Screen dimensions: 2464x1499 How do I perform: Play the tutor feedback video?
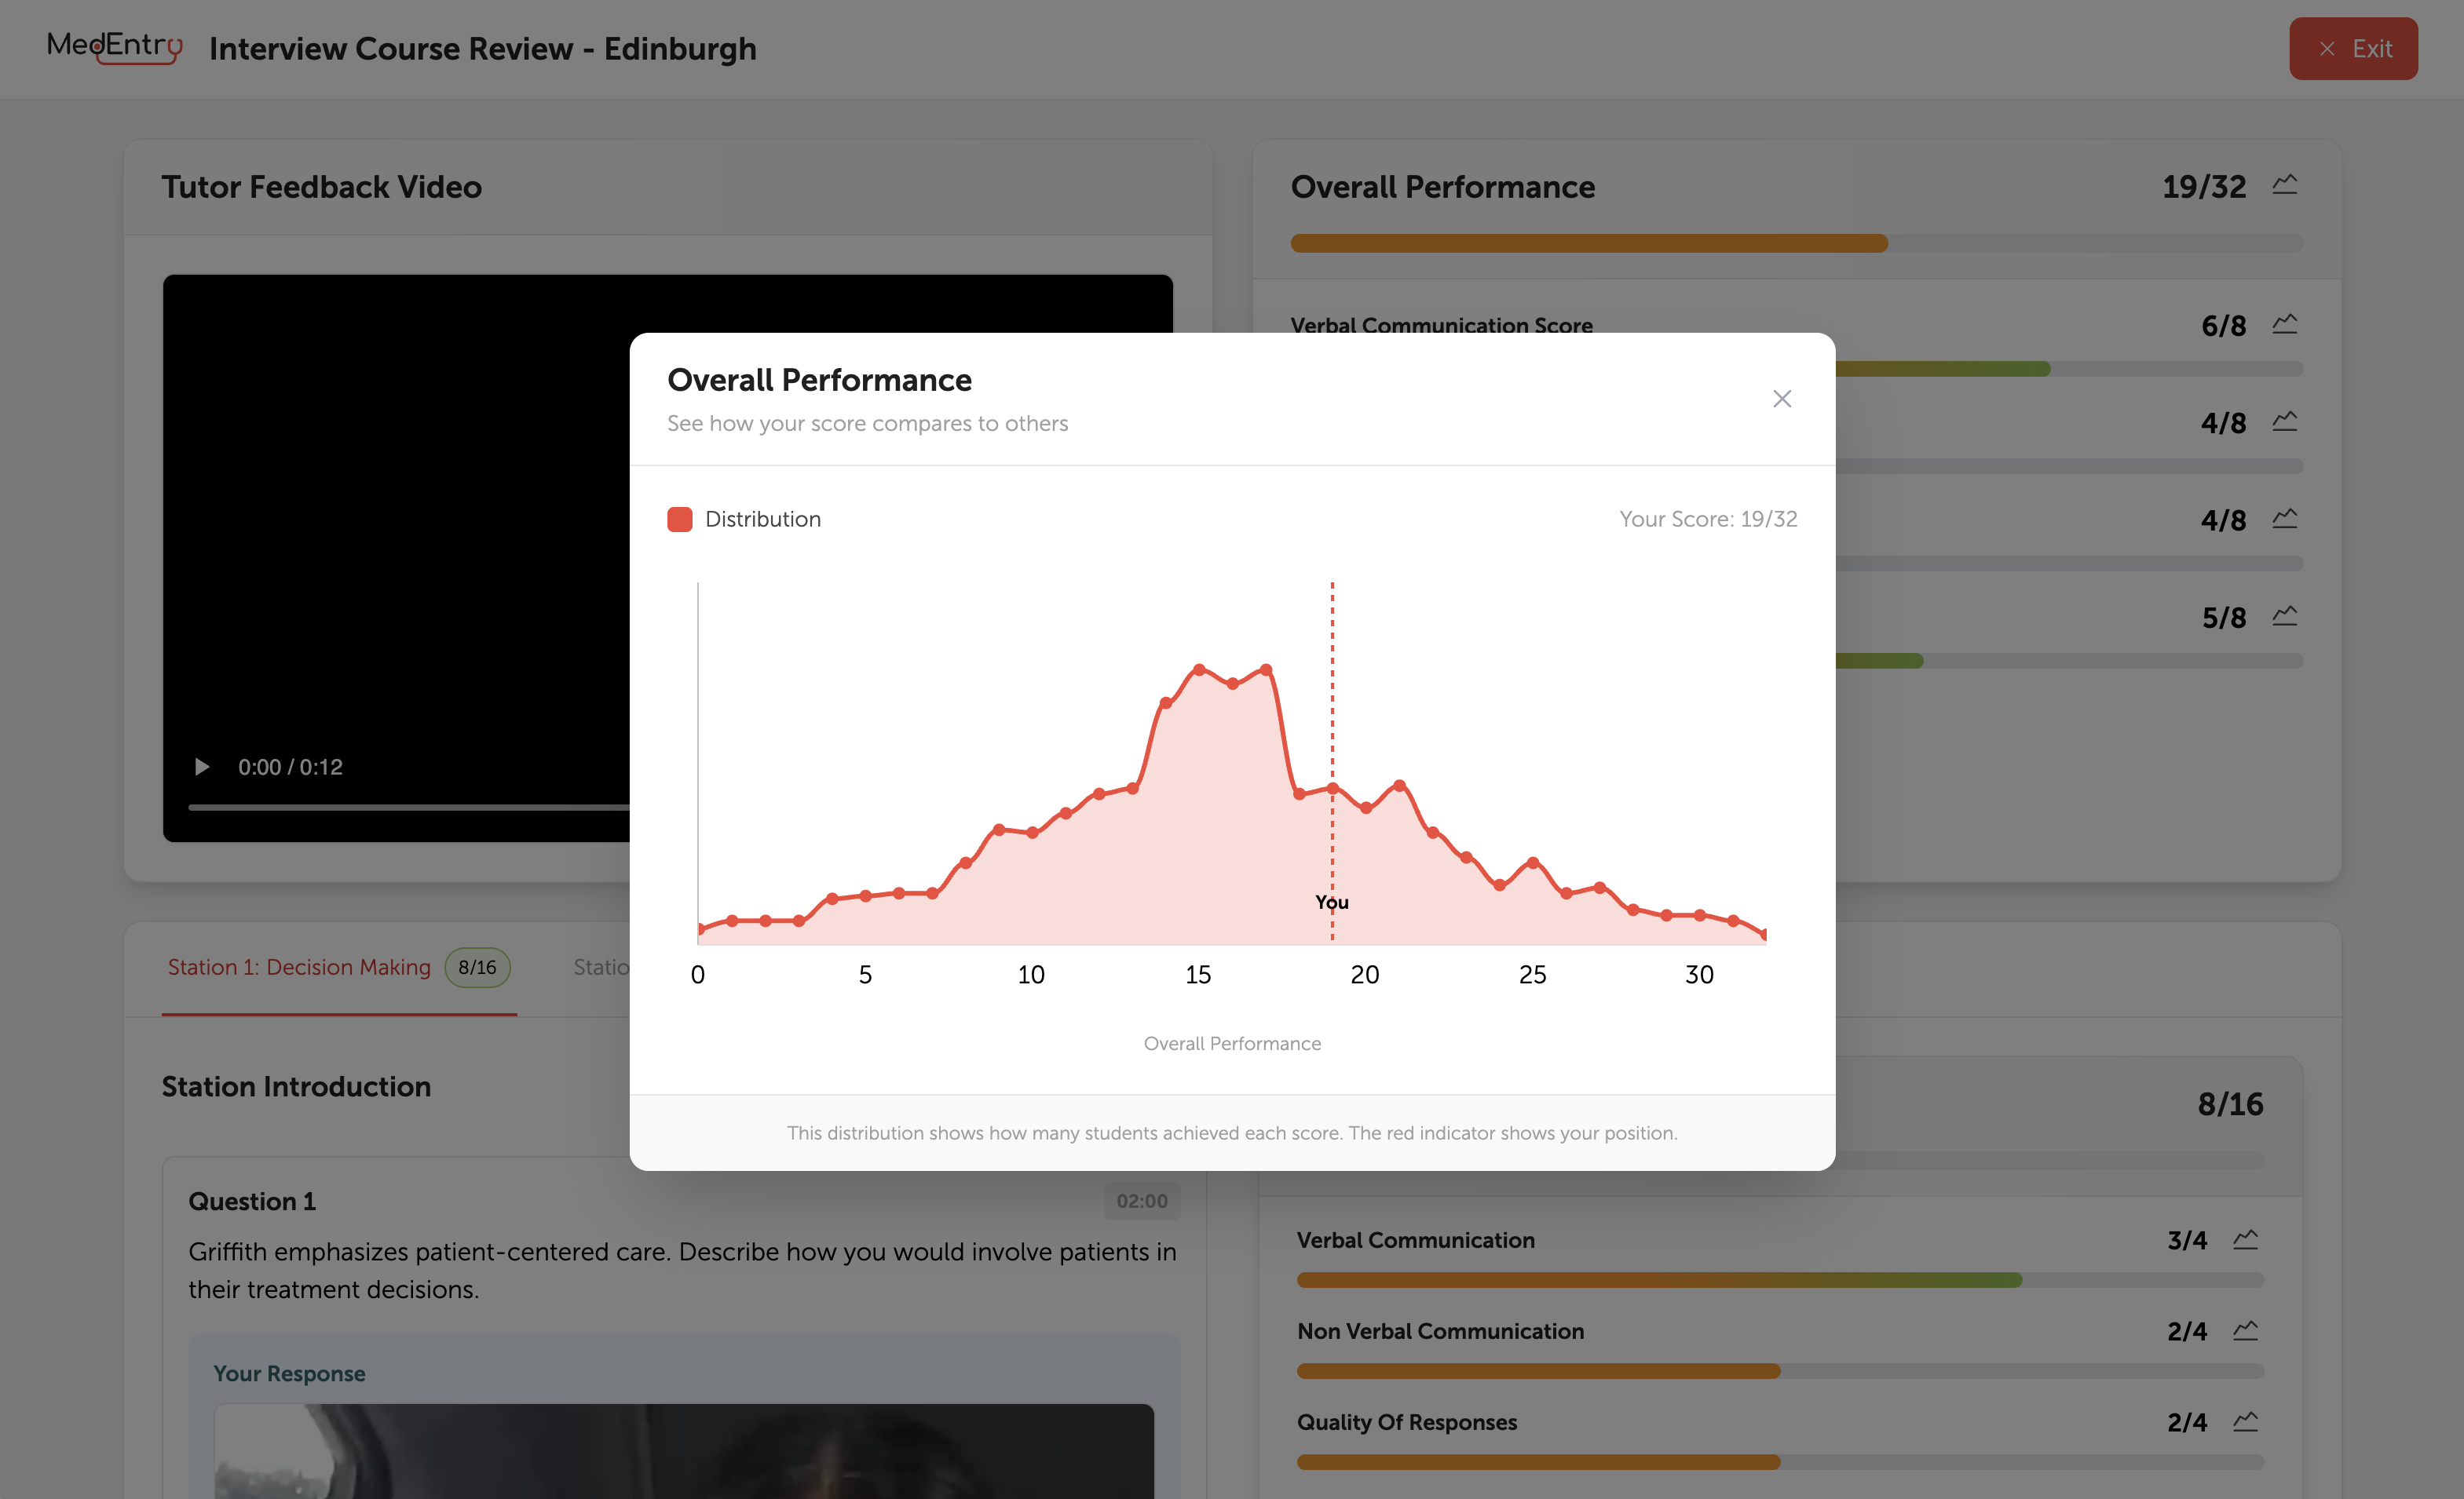[201, 767]
